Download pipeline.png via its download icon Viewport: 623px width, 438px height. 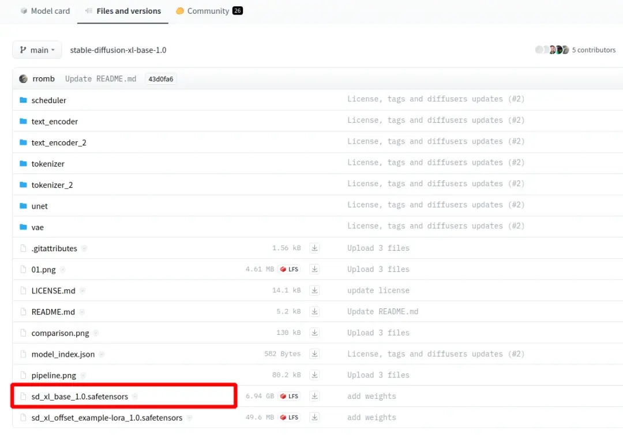(314, 375)
